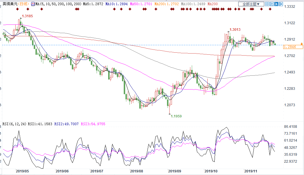
Task: Click the 1.3185 high price label
Action: [27, 16]
